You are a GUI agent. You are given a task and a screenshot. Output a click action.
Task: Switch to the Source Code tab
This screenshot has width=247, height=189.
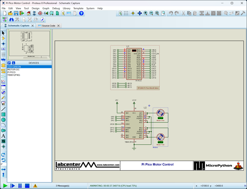coord(49,26)
